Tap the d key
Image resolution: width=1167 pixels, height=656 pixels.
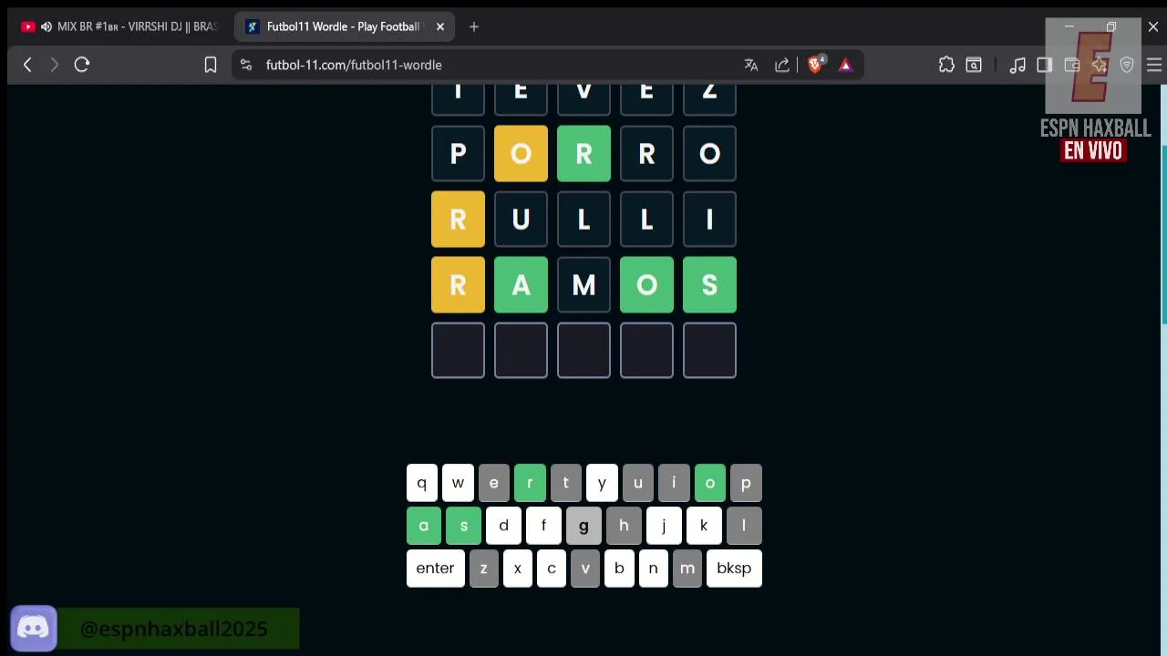503,526
